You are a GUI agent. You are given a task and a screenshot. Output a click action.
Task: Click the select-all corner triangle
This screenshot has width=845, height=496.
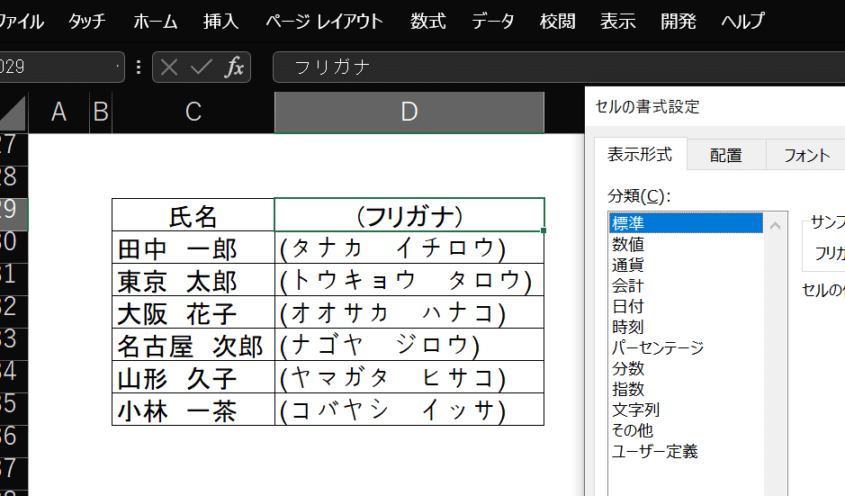click(x=13, y=113)
